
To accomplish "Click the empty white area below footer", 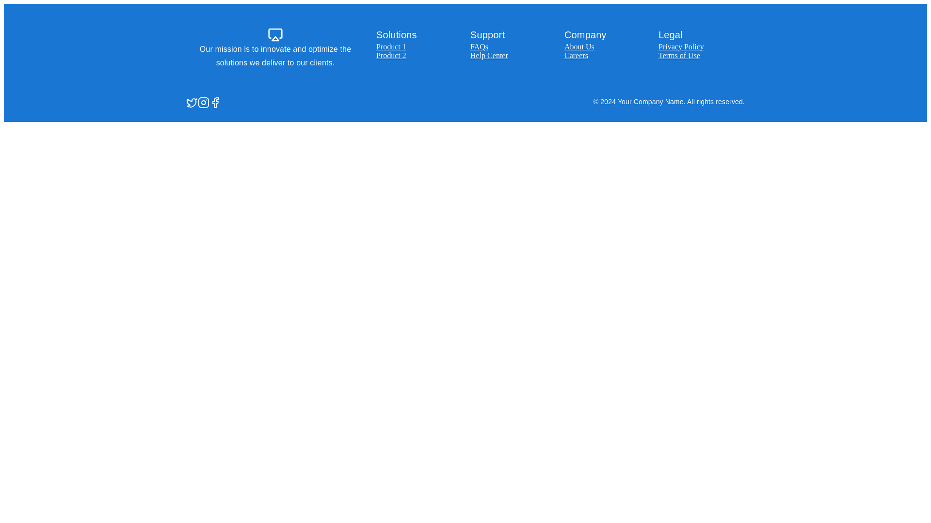I will pyautogui.click(x=465, y=315).
